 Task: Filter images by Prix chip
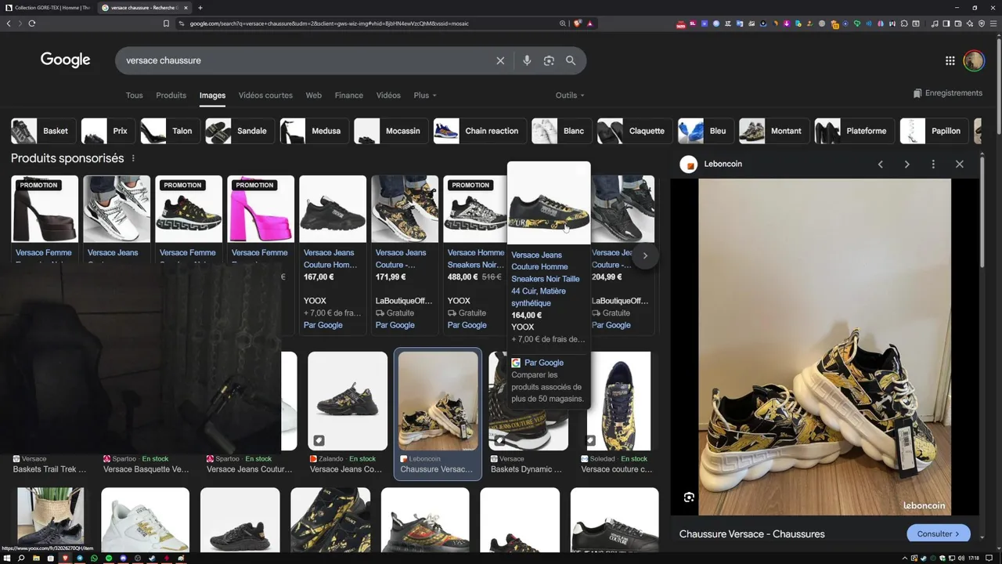click(x=108, y=131)
